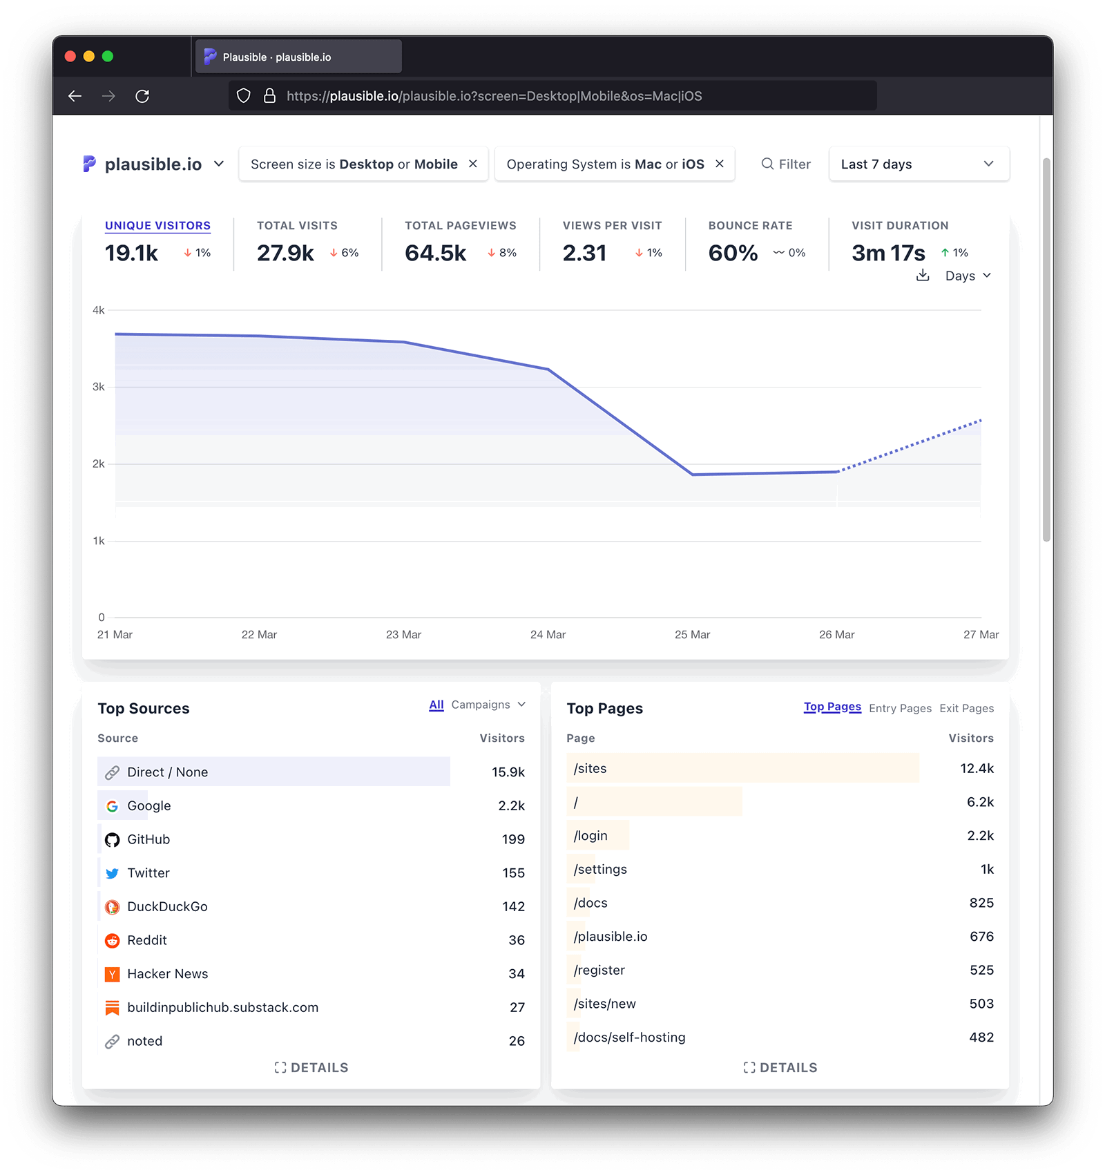Click the shield icon in address bar
1105x1175 pixels.
[244, 96]
